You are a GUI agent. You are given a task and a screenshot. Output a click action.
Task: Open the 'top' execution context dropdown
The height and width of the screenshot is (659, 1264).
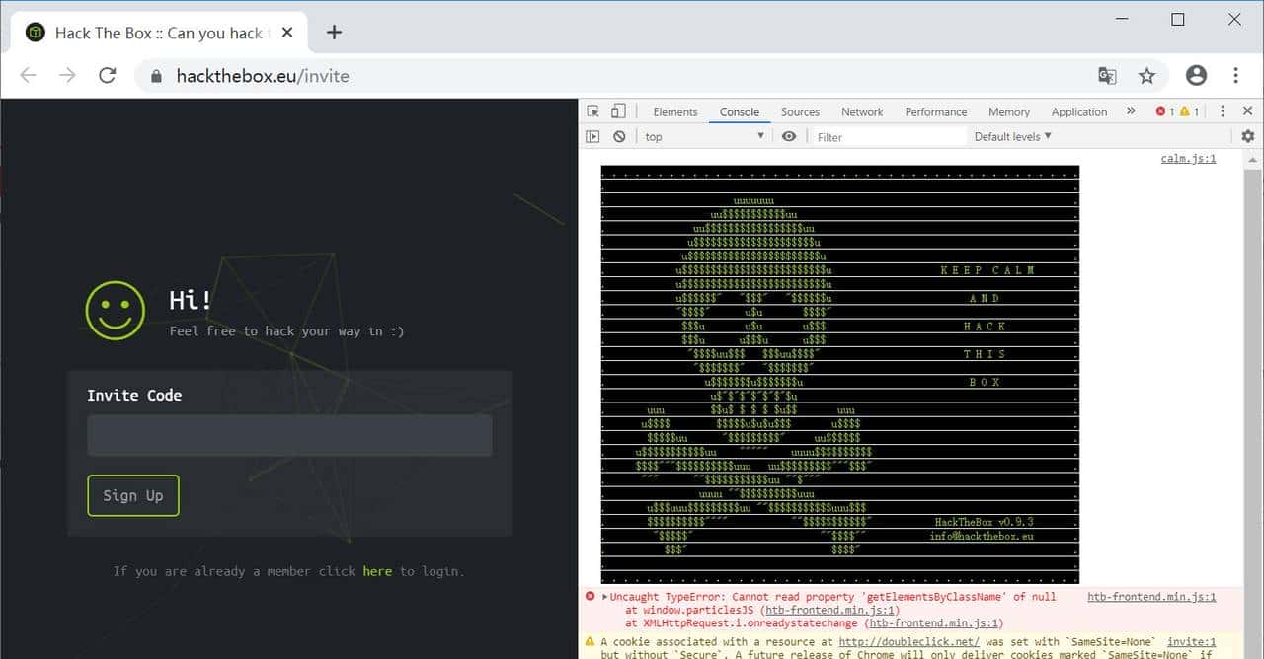(703, 136)
